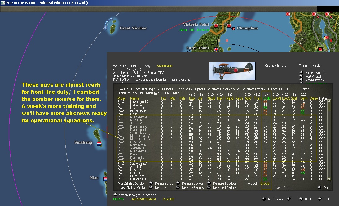Select Naval Attack mission arrow
The image size is (339, 206).
point(301,80)
